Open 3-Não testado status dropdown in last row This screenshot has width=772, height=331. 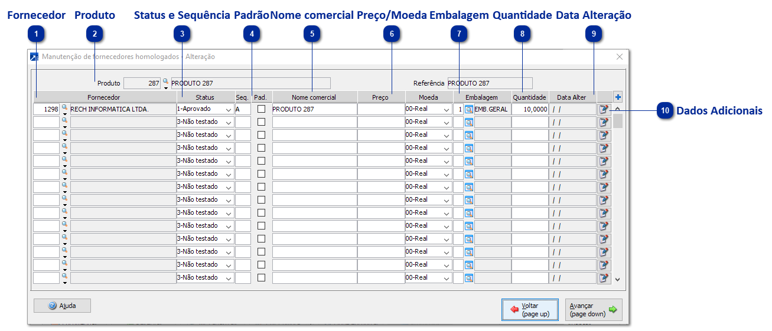tap(205, 278)
